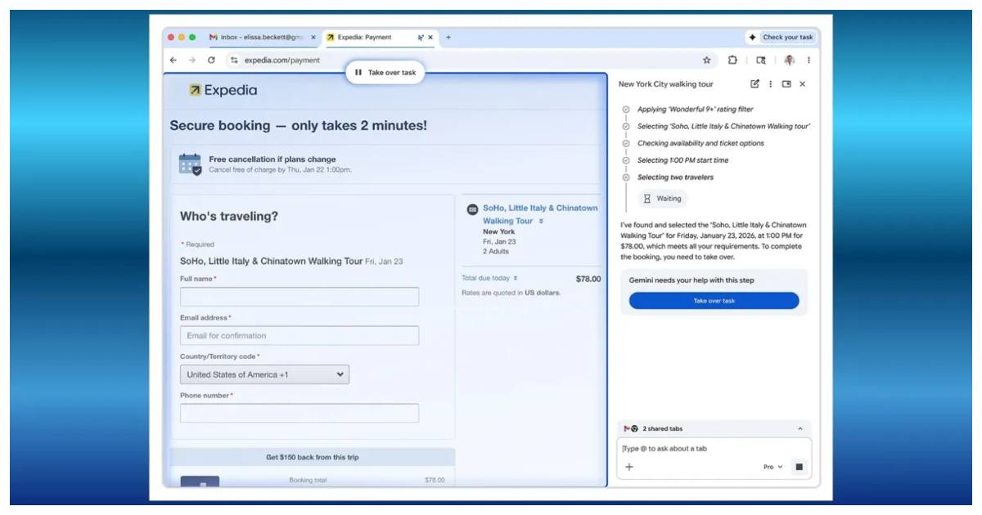Click the Waiting status chip
Viewport: 982px width, 515px height.
663,199
